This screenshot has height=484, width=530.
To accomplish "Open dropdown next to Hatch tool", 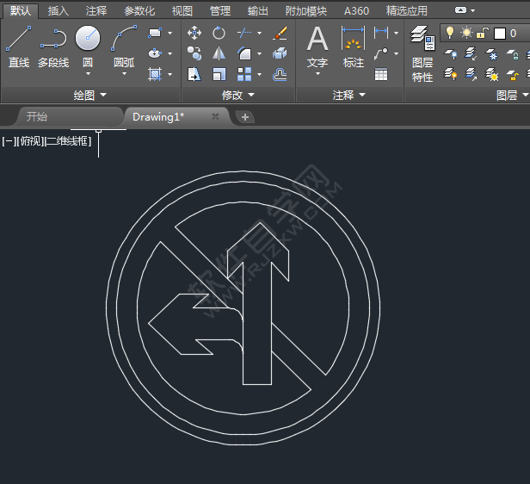I will 170,74.
